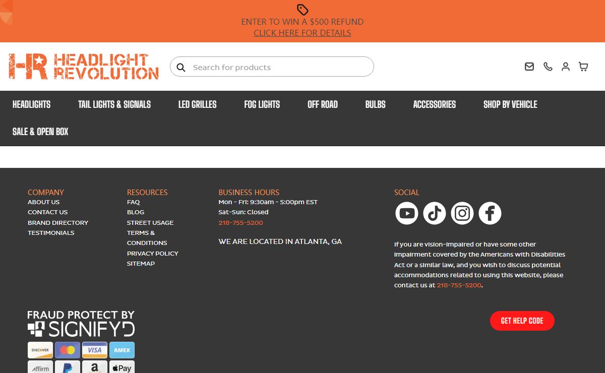Follow the Click Here For Details link
Screen dimensions: 605x373
[x=302, y=33]
